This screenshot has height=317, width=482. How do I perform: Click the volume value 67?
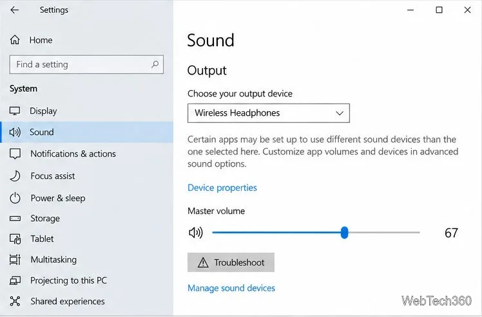coord(451,233)
